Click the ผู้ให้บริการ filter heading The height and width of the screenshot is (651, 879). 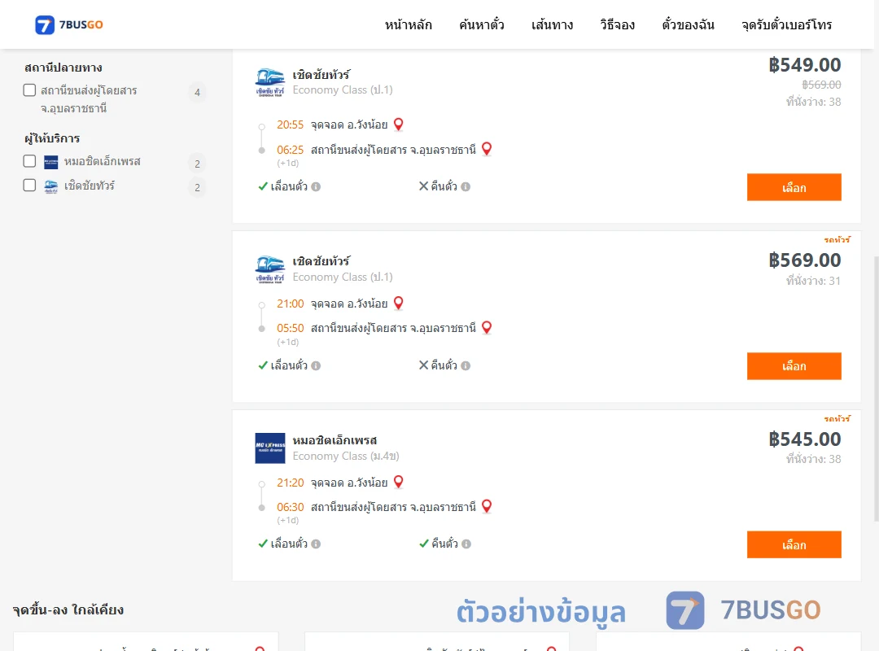pos(52,138)
